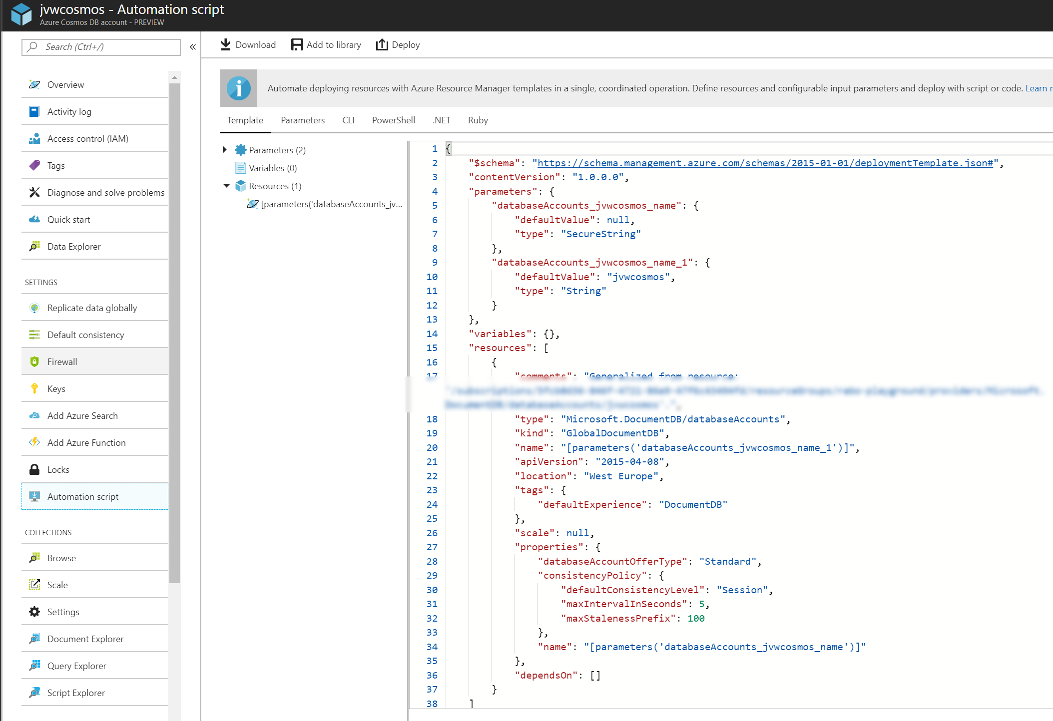The width and height of the screenshot is (1053, 721).
Task: Click the Diagnose and solve problems wrench icon
Action: pos(34,192)
